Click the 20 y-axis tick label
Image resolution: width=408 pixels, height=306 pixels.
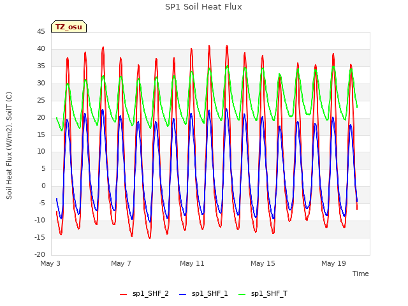41,117
